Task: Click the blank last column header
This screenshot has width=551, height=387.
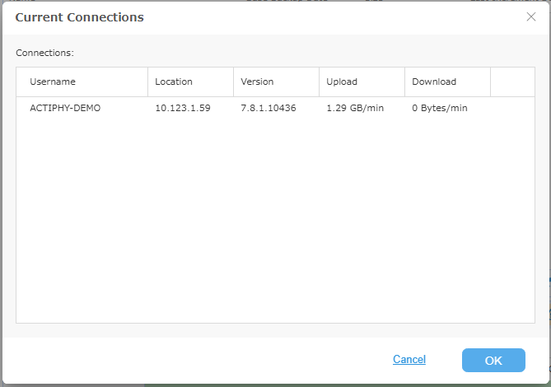Action: tap(512, 82)
